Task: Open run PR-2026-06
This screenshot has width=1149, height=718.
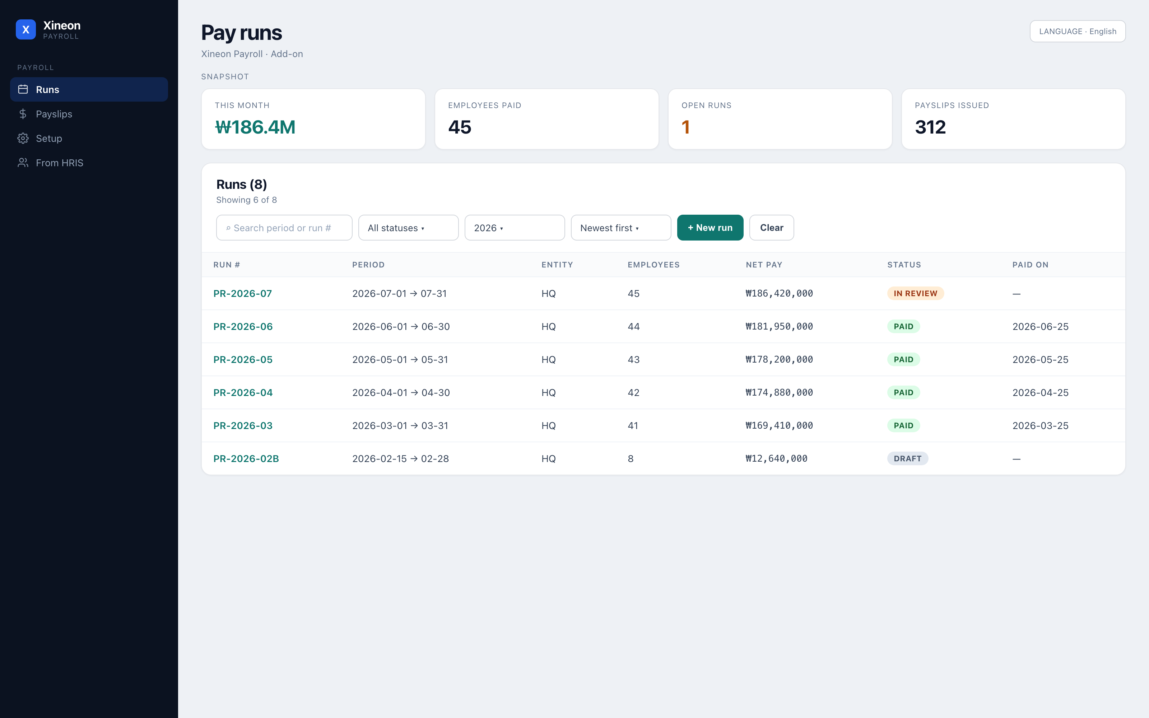Action: click(x=243, y=327)
